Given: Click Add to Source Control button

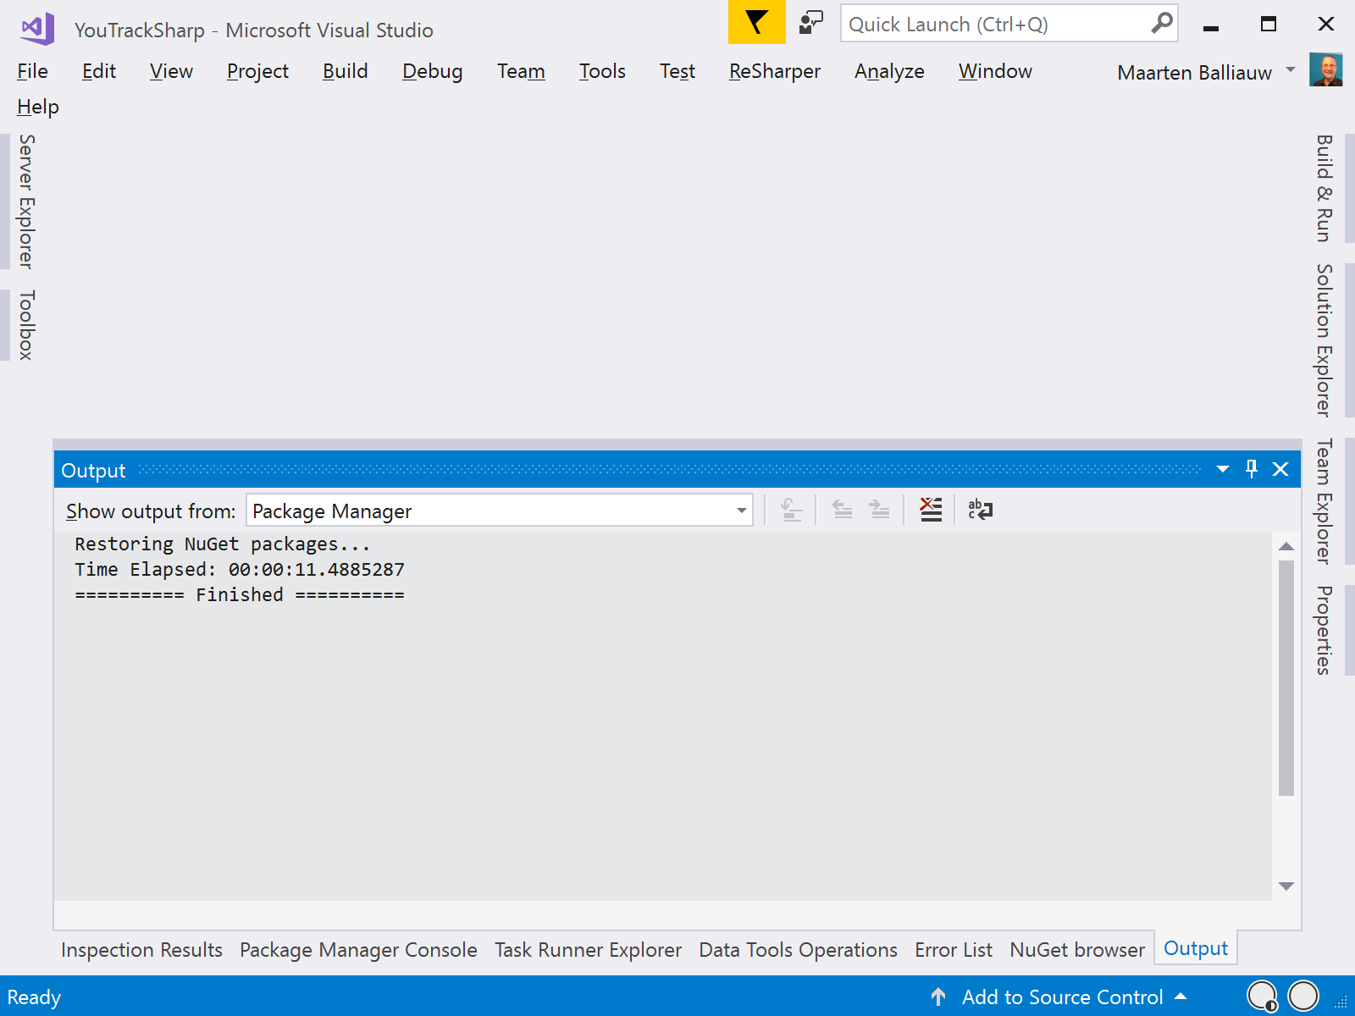Looking at the screenshot, I should tap(1062, 997).
